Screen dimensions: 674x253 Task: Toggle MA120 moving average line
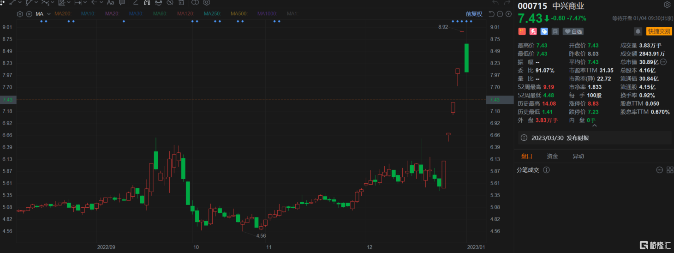[x=185, y=14]
